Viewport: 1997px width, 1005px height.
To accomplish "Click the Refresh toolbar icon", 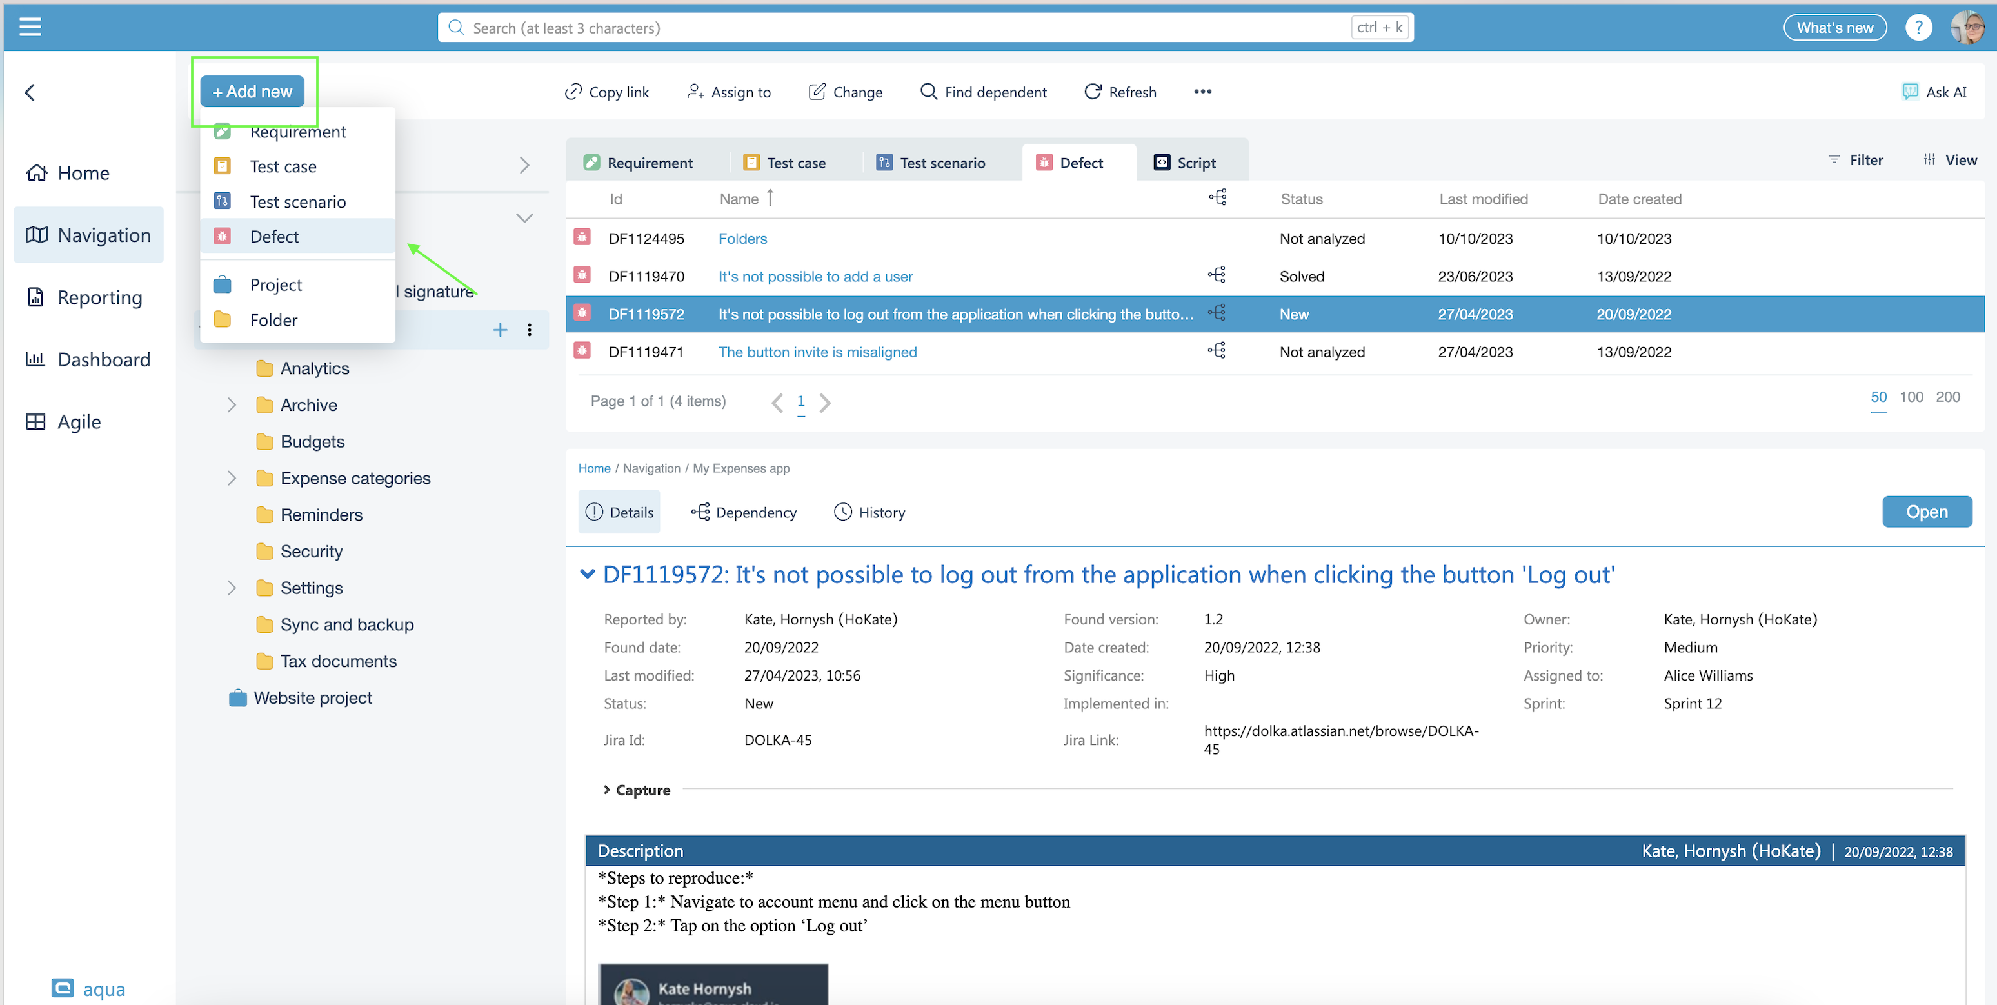I will [x=1092, y=92].
